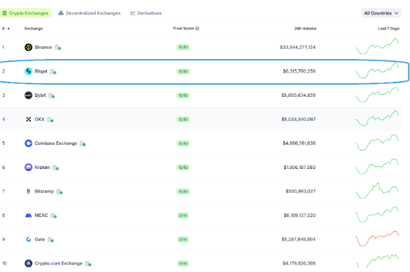Click Crypto.com Exchange's reserves data icon
This screenshot has height=272, width=410.
[88, 264]
